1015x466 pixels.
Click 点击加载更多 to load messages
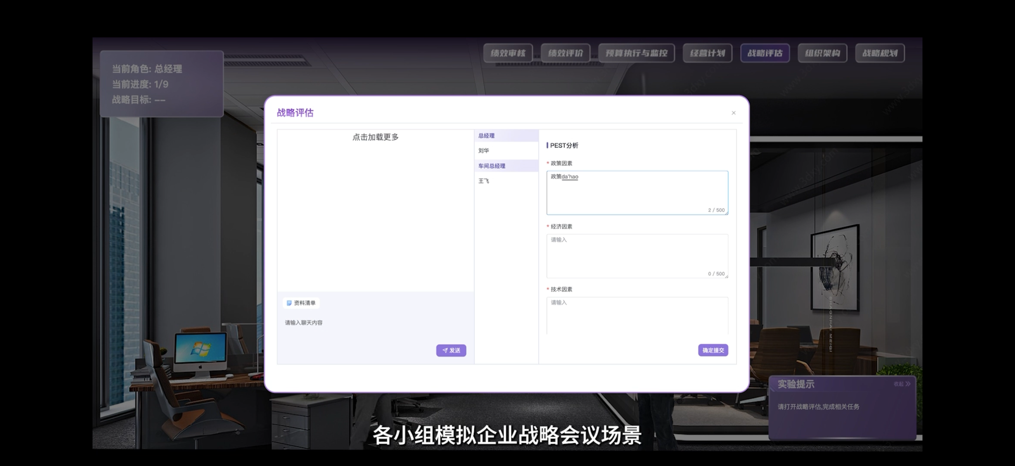pos(375,137)
